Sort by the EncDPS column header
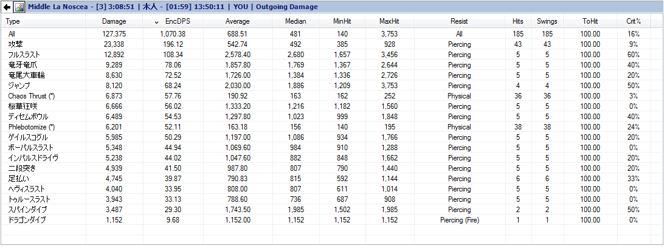 171,22
